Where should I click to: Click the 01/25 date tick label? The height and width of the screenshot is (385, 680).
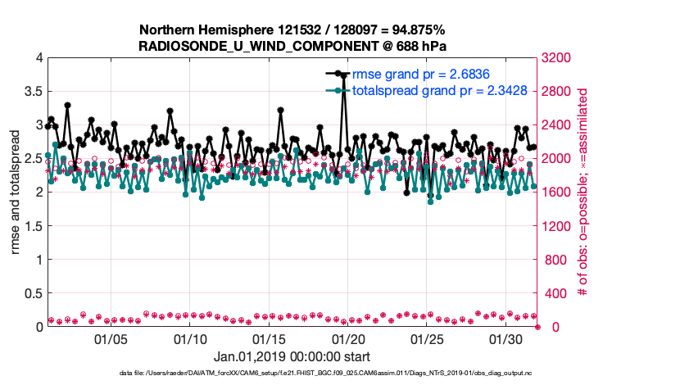point(427,339)
